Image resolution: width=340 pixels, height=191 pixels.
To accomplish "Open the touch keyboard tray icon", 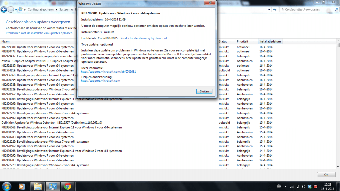I will tap(279, 186).
